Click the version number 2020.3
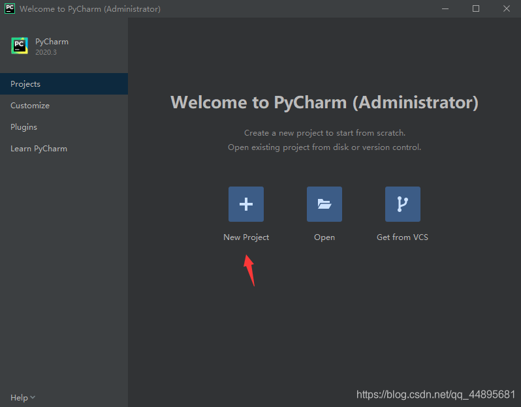Viewport: 521px width, 407px height. click(x=46, y=52)
